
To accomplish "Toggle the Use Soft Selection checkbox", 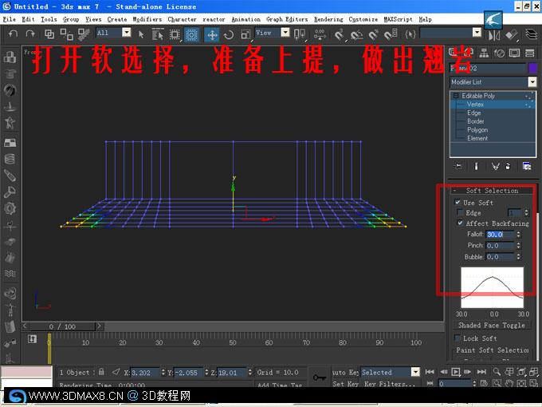I will coord(458,202).
